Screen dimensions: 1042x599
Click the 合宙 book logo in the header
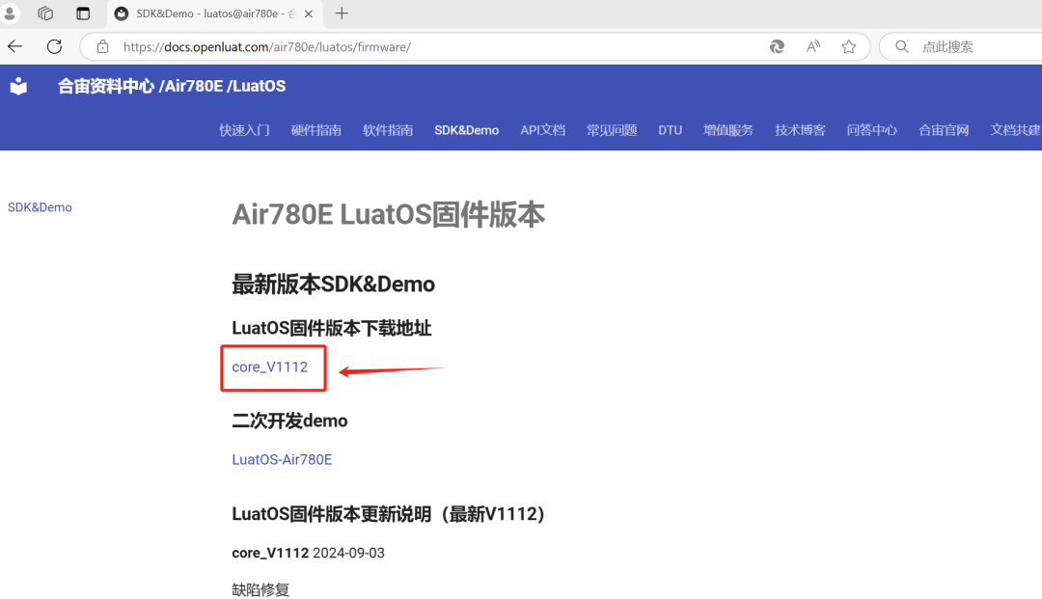click(18, 86)
